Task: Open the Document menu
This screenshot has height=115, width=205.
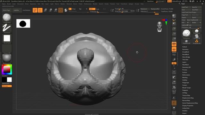Action: tap(20, 4)
